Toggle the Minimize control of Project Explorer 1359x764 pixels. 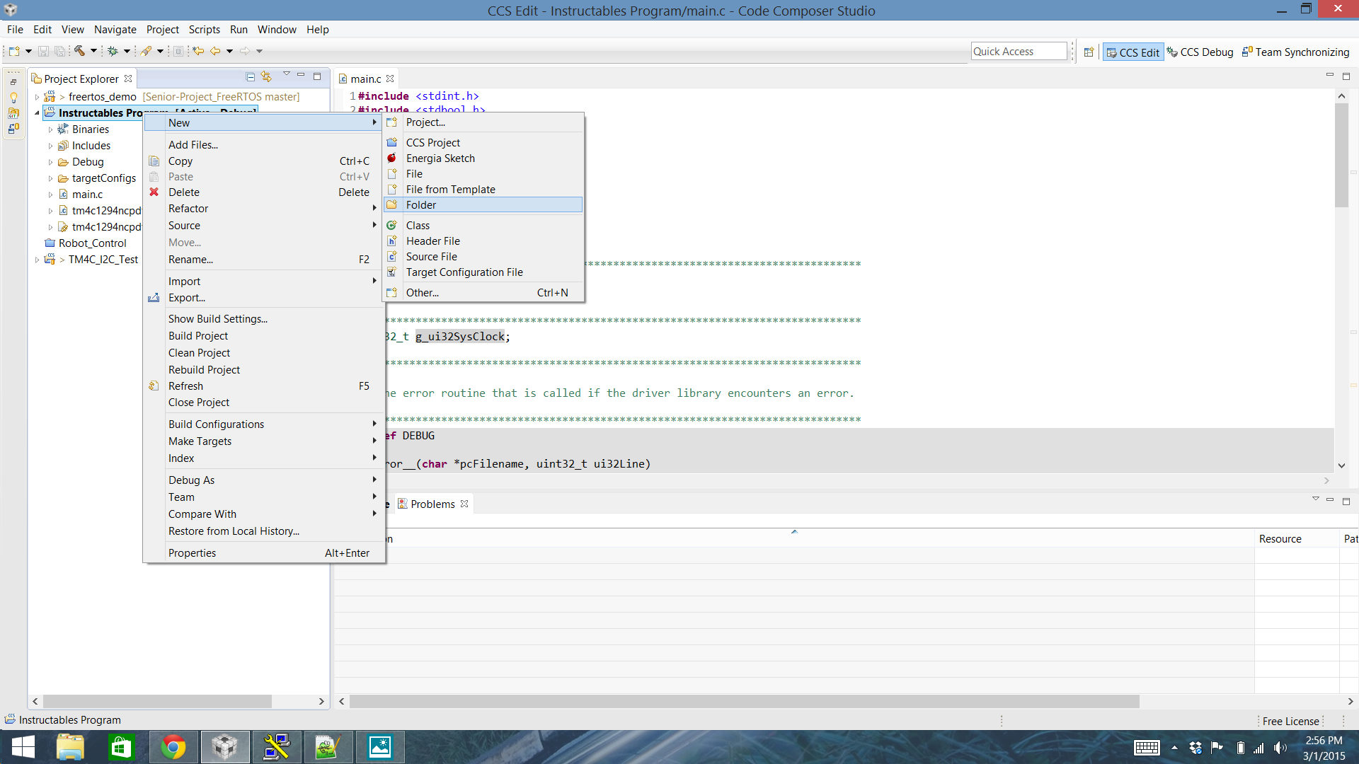coord(302,76)
